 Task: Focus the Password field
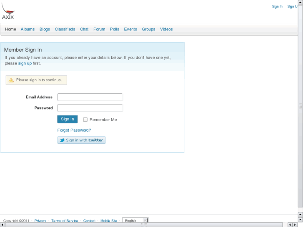coord(90,108)
